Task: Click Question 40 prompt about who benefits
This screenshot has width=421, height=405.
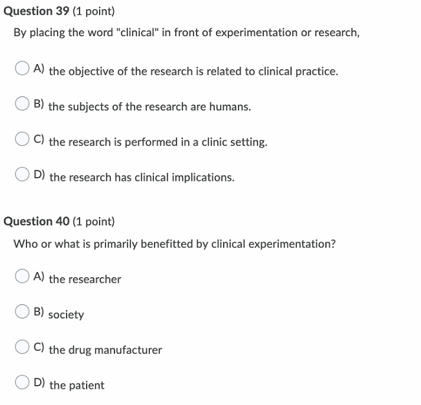Action: [x=175, y=244]
